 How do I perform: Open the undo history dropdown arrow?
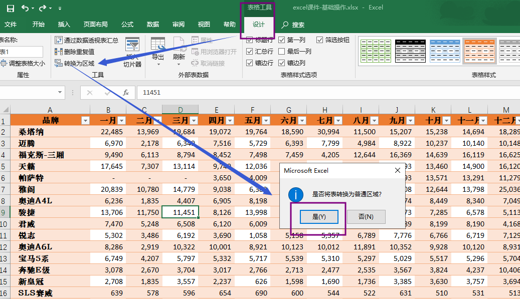pyautogui.click(x=33, y=9)
